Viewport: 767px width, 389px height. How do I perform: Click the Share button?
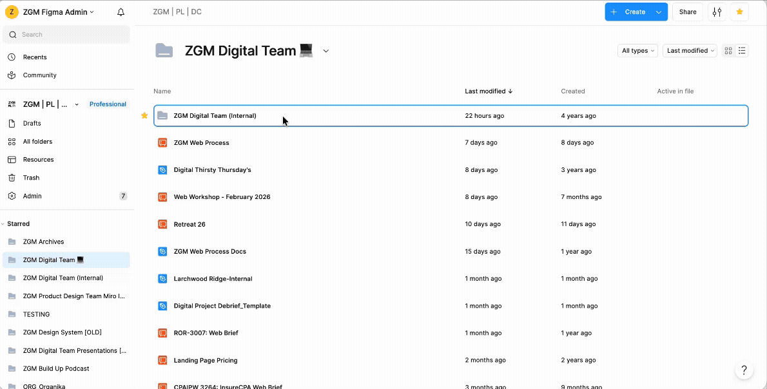688,12
